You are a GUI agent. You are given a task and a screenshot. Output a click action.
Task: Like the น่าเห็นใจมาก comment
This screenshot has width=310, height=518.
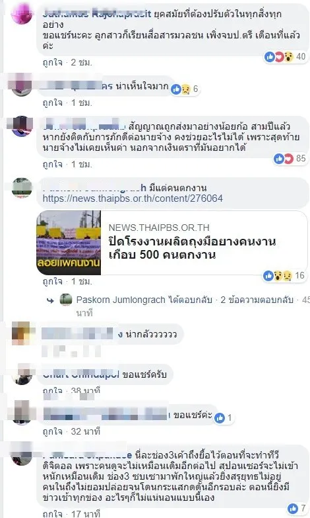pyautogui.click(x=52, y=103)
